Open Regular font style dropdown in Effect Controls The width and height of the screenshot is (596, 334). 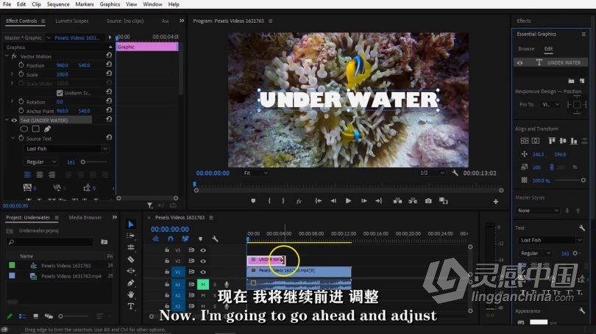(x=40, y=162)
